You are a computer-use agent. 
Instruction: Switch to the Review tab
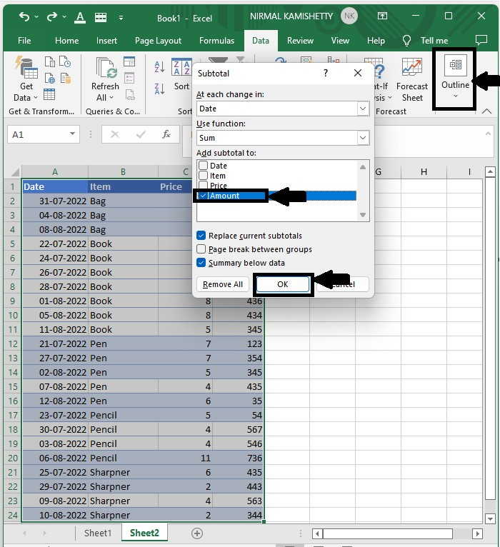300,41
